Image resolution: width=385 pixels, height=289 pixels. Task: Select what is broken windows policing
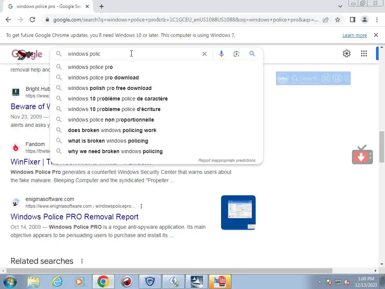[157, 141]
